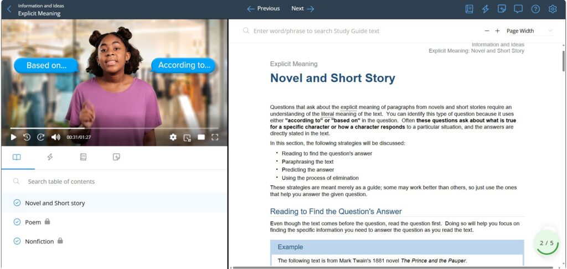
Task: Click the "Novel and Short Story" title
Action: click(x=333, y=78)
